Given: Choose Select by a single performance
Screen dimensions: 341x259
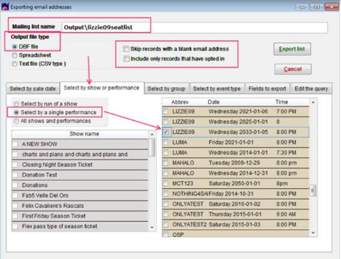Looking at the screenshot, I should (x=17, y=112).
